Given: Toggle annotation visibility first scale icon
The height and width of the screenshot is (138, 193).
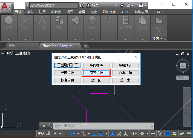Looking at the screenshot, I should 113,134.
